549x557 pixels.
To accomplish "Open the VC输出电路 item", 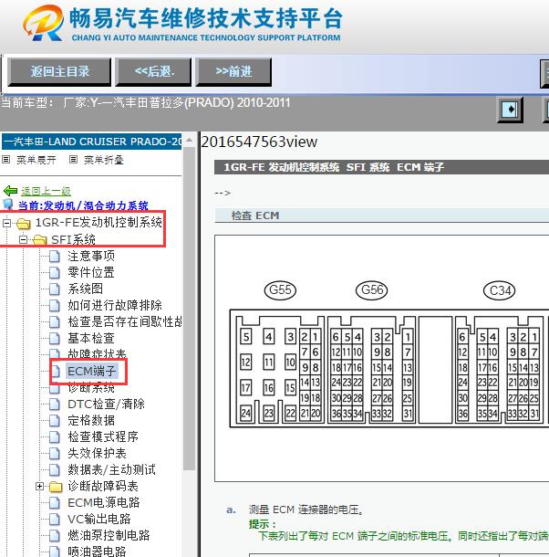I will tap(99, 519).
